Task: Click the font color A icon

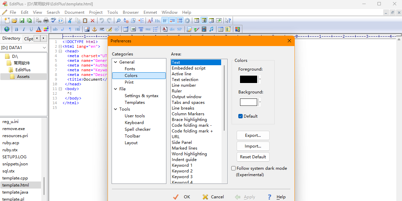Action: 38,29
